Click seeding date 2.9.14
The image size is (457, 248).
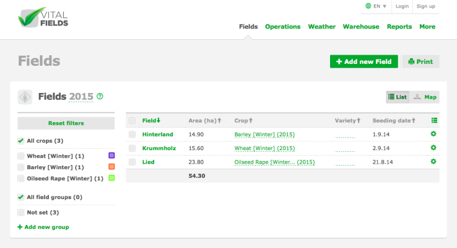(381, 148)
